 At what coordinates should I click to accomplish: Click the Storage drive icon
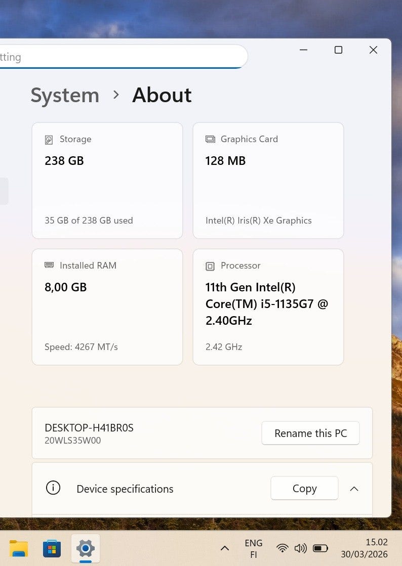pyautogui.click(x=49, y=140)
